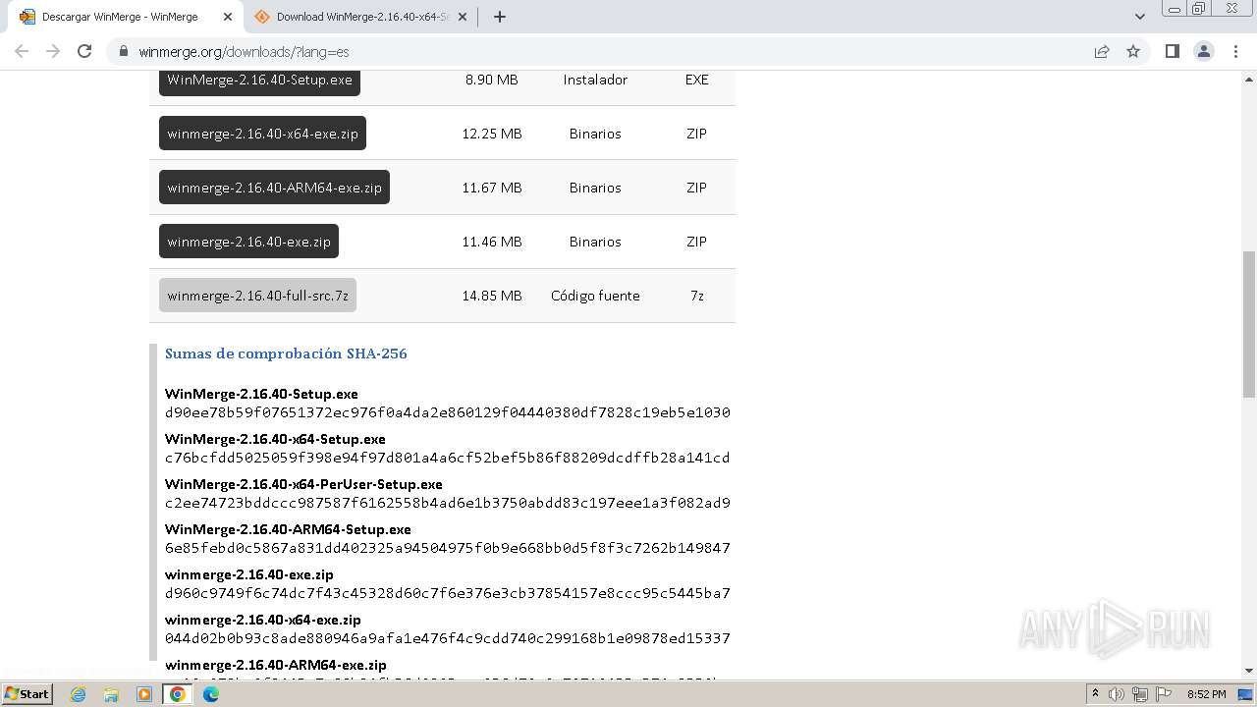The height and width of the screenshot is (707, 1257).
Task: Open the volume control tray icon
Action: click(1118, 694)
